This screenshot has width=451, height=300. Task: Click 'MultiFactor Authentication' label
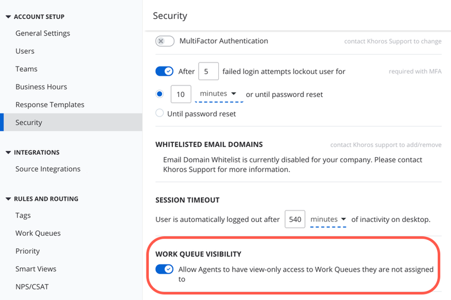(223, 41)
